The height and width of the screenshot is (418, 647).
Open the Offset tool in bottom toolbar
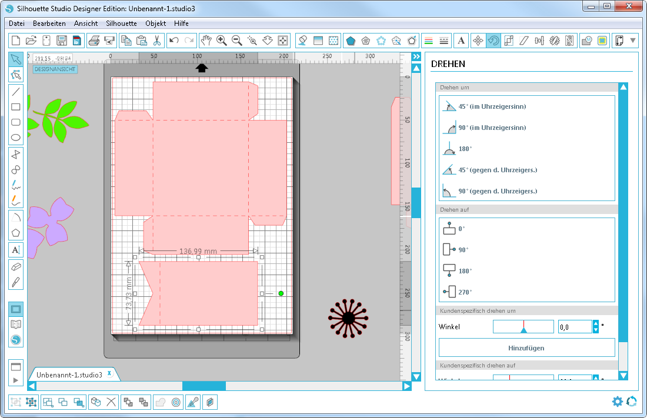tap(176, 402)
